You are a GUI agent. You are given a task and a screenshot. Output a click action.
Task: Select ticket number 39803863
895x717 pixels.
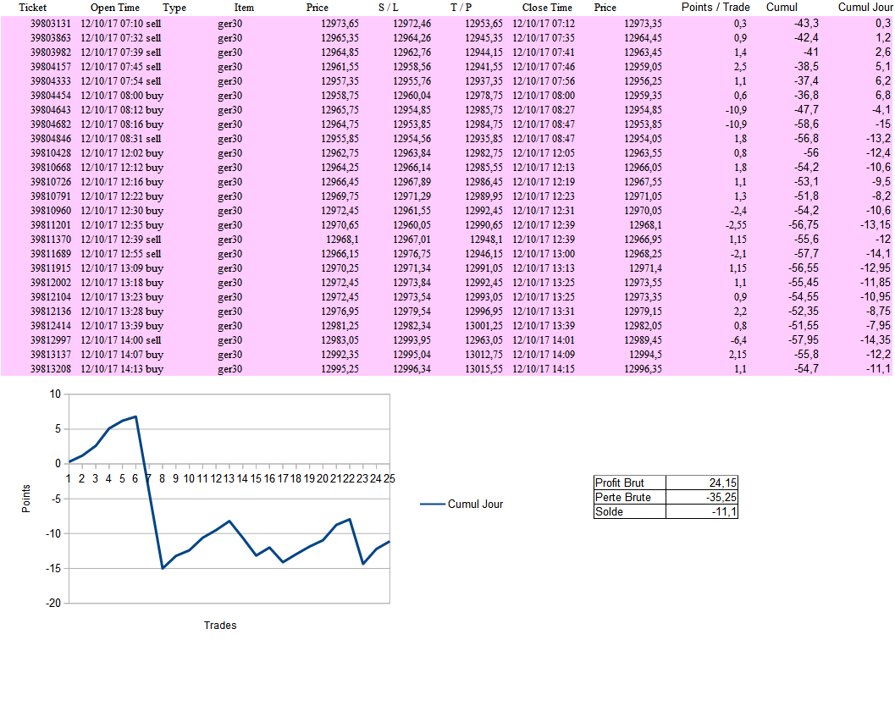pyautogui.click(x=51, y=38)
